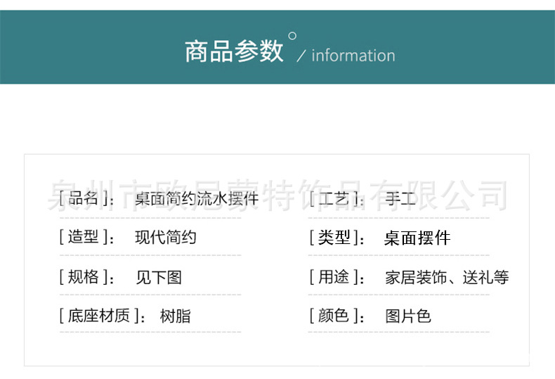Image resolution: width=555 pixels, height=379 pixels.
Task: Click the 现代简约 style value
Action: (166, 238)
